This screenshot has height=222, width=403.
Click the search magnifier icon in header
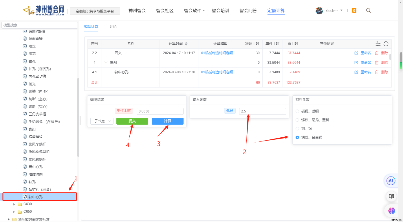coord(369,10)
